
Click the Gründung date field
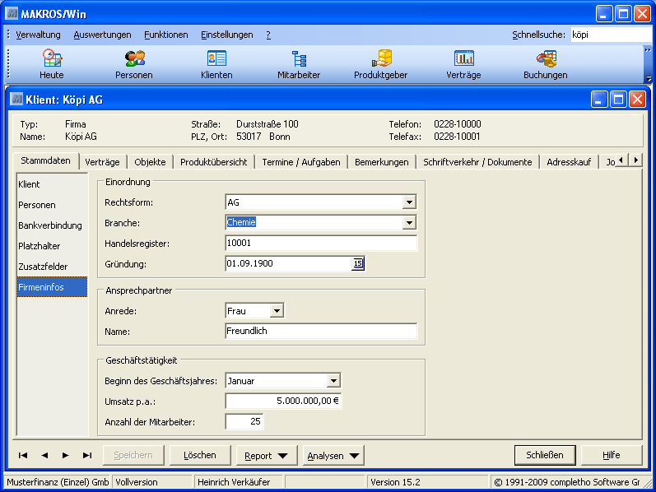289,263
